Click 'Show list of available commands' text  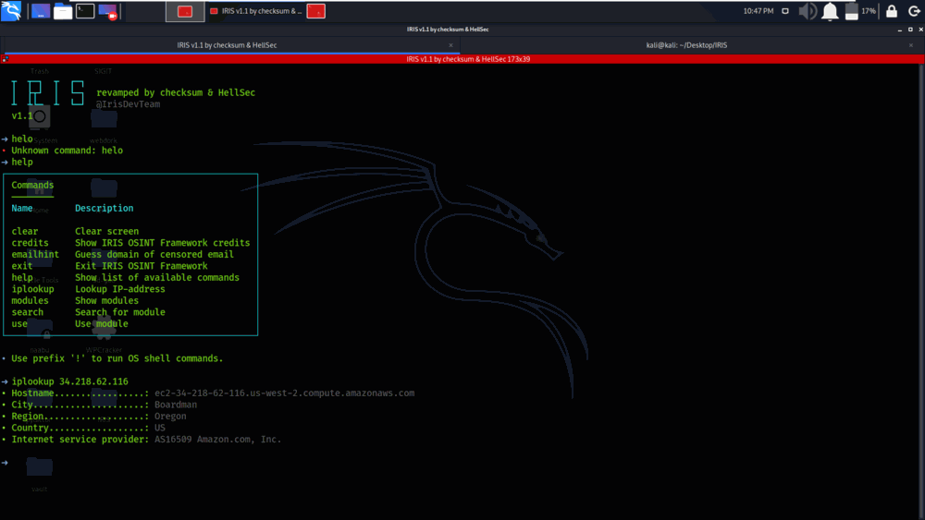tap(157, 277)
